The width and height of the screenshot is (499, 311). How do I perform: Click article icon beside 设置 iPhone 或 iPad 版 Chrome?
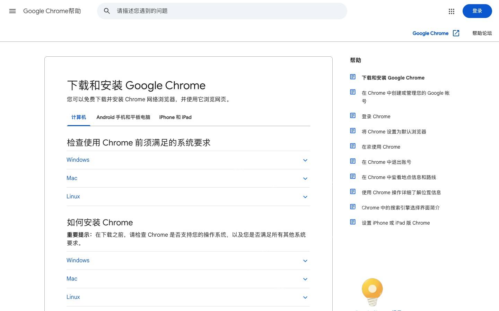[353, 222]
